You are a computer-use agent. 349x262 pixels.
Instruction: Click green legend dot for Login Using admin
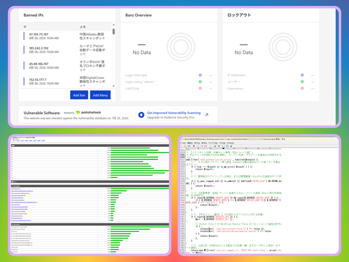point(200,82)
